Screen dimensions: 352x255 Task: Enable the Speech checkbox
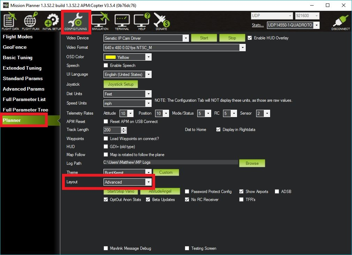coord(106,65)
